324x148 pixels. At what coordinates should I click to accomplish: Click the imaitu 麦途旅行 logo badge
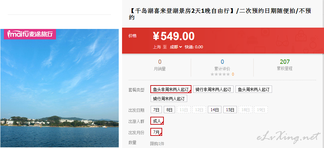tap(30, 34)
